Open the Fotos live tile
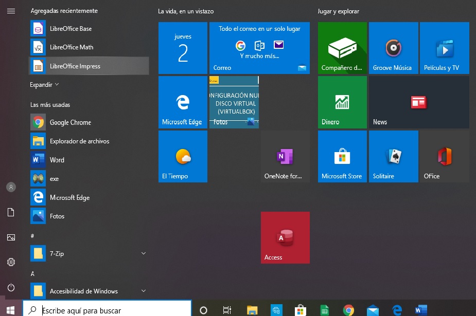Image resolution: width=476 pixels, height=316 pixels. (234, 102)
